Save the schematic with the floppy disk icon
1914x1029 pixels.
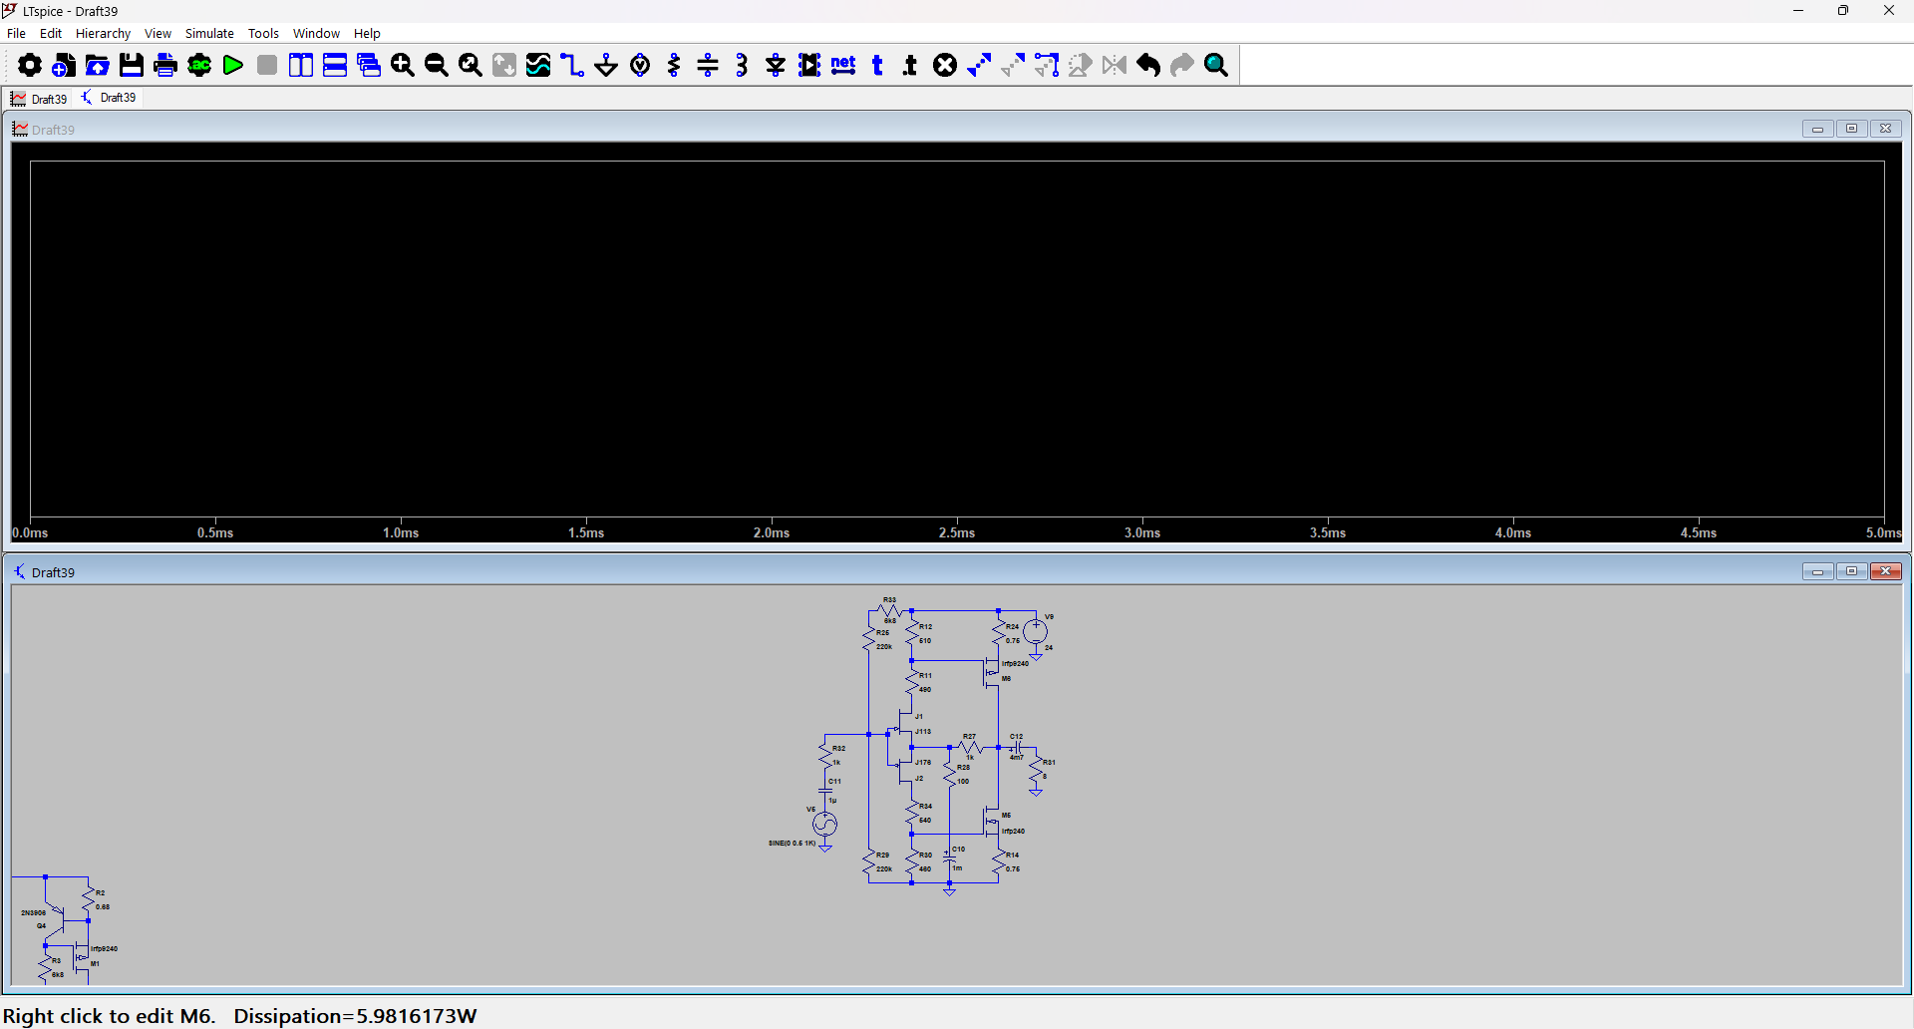pos(132,66)
